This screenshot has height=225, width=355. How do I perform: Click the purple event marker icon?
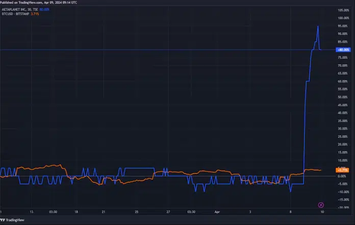pyautogui.click(x=320, y=205)
